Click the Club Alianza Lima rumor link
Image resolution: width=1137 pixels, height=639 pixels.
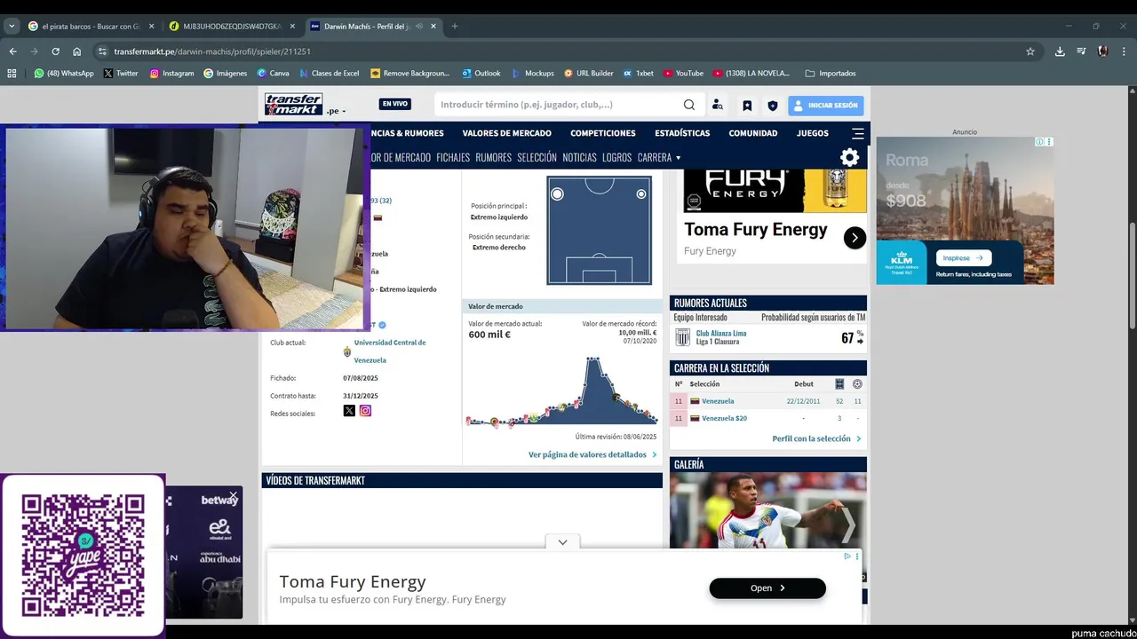(x=720, y=334)
